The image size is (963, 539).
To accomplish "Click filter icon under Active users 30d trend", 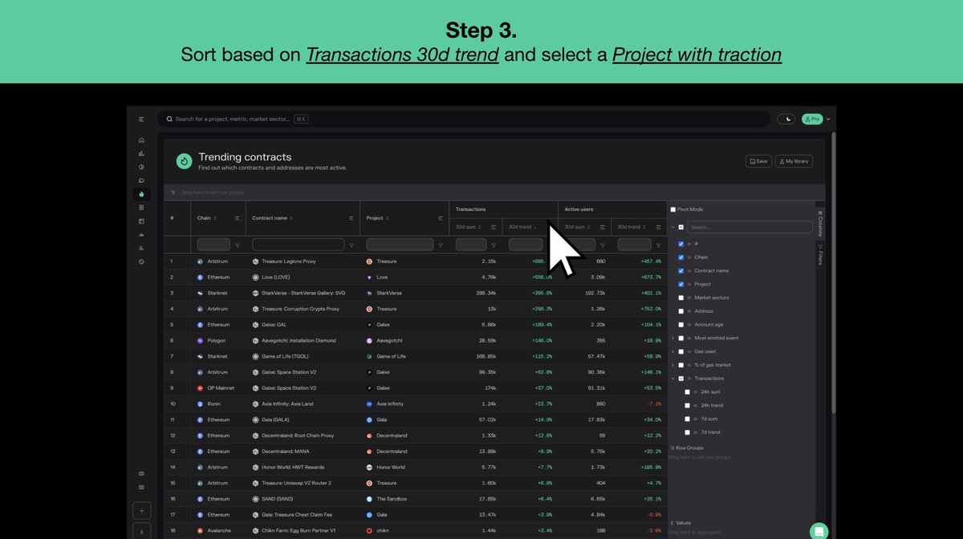I will 658,245.
